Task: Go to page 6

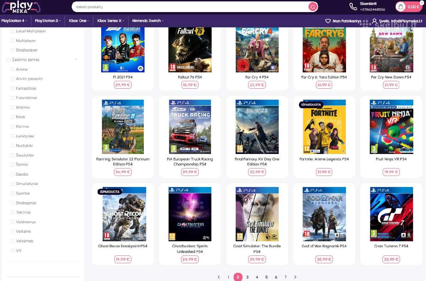Action: 276,277
